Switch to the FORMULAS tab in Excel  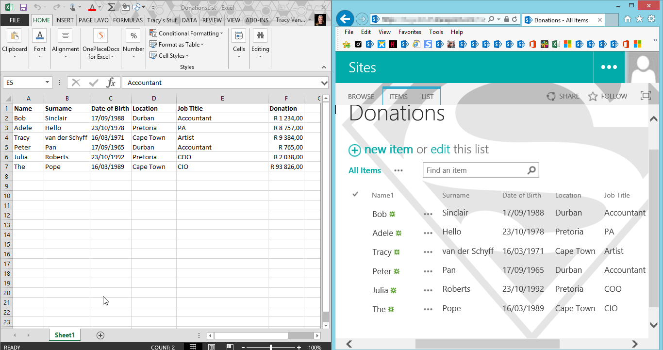pyautogui.click(x=128, y=20)
